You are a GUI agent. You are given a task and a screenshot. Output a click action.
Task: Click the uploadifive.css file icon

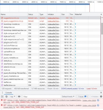click(x=2, y=52)
